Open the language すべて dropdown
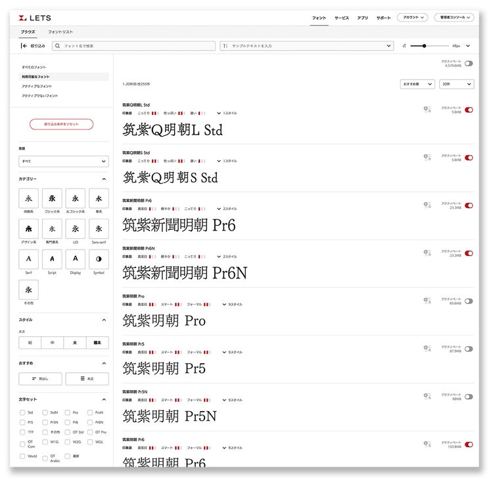The height and width of the screenshot is (482, 493). click(x=64, y=162)
